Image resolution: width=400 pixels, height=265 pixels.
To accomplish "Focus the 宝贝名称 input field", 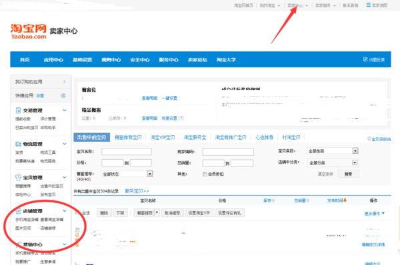I will click(x=127, y=152).
